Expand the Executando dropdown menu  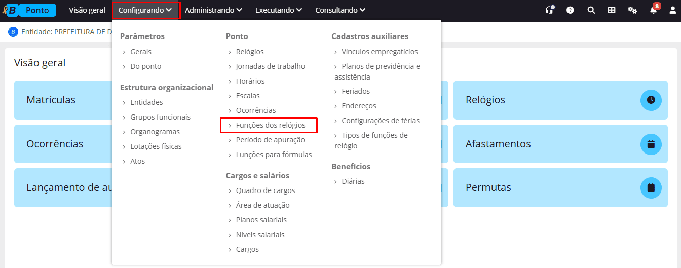point(279,10)
